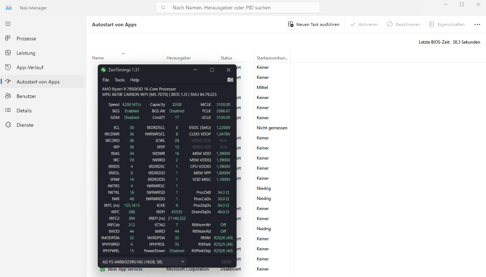
Task: Click the ZenTimings screenshot camera icon
Action: (x=230, y=80)
